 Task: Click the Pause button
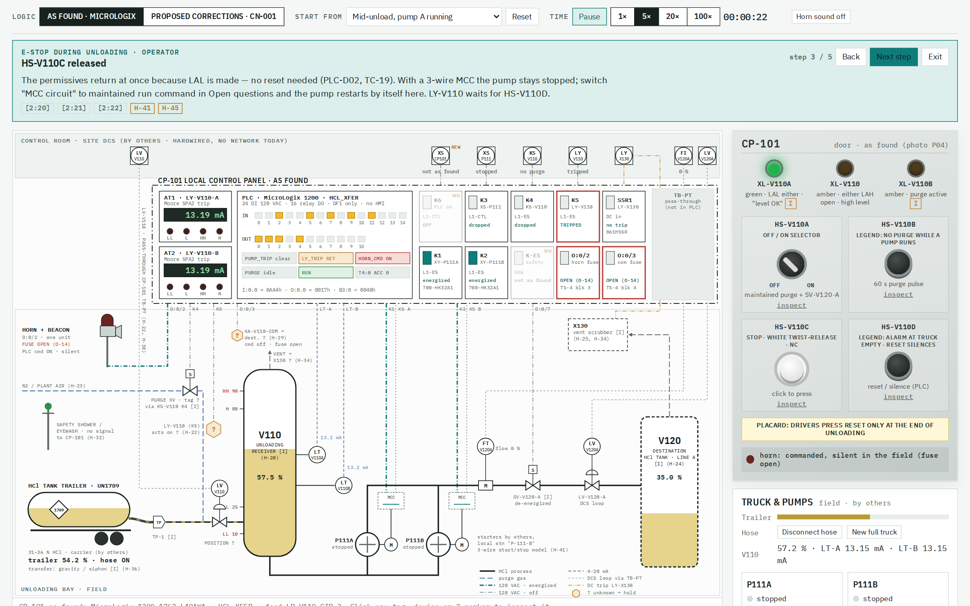(x=589, y=17)
